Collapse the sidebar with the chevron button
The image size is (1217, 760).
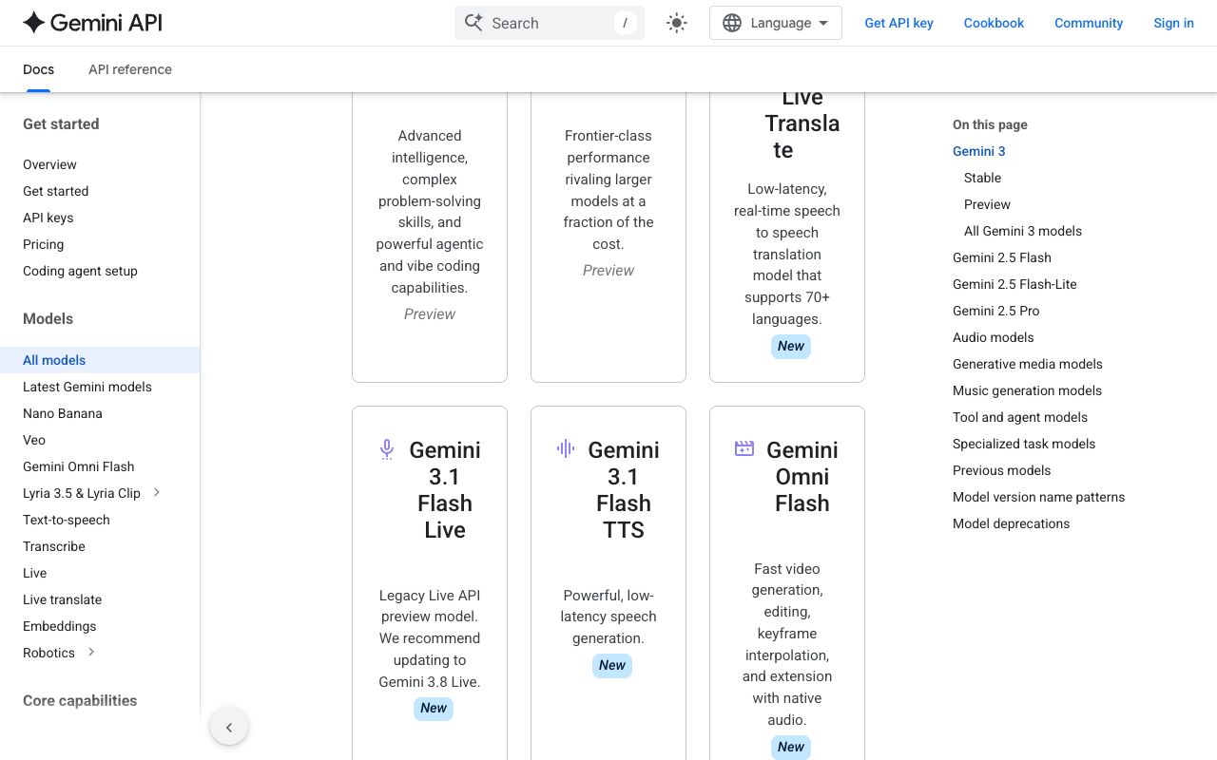tap(229, 728)
